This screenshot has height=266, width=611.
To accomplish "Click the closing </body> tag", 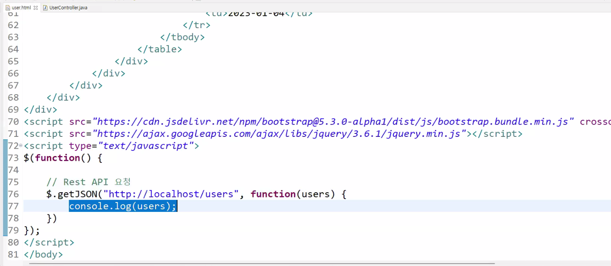I will point(44,254).
